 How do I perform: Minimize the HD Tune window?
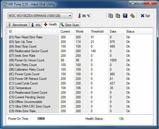click(x=133, y=3)
